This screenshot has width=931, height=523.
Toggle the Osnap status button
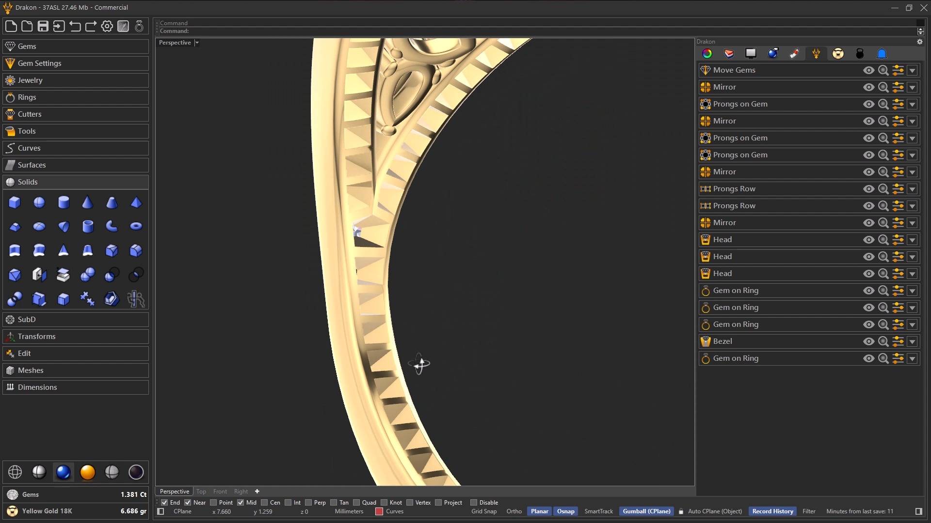tap(565, 511)
